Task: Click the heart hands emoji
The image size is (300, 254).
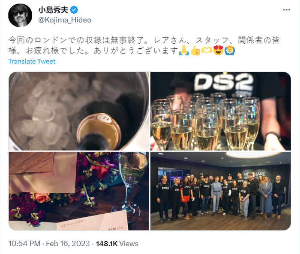Action: (207, 50)
